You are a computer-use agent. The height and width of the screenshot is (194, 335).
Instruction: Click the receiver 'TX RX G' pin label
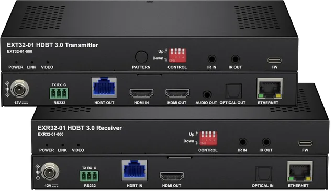coord(90,168)
